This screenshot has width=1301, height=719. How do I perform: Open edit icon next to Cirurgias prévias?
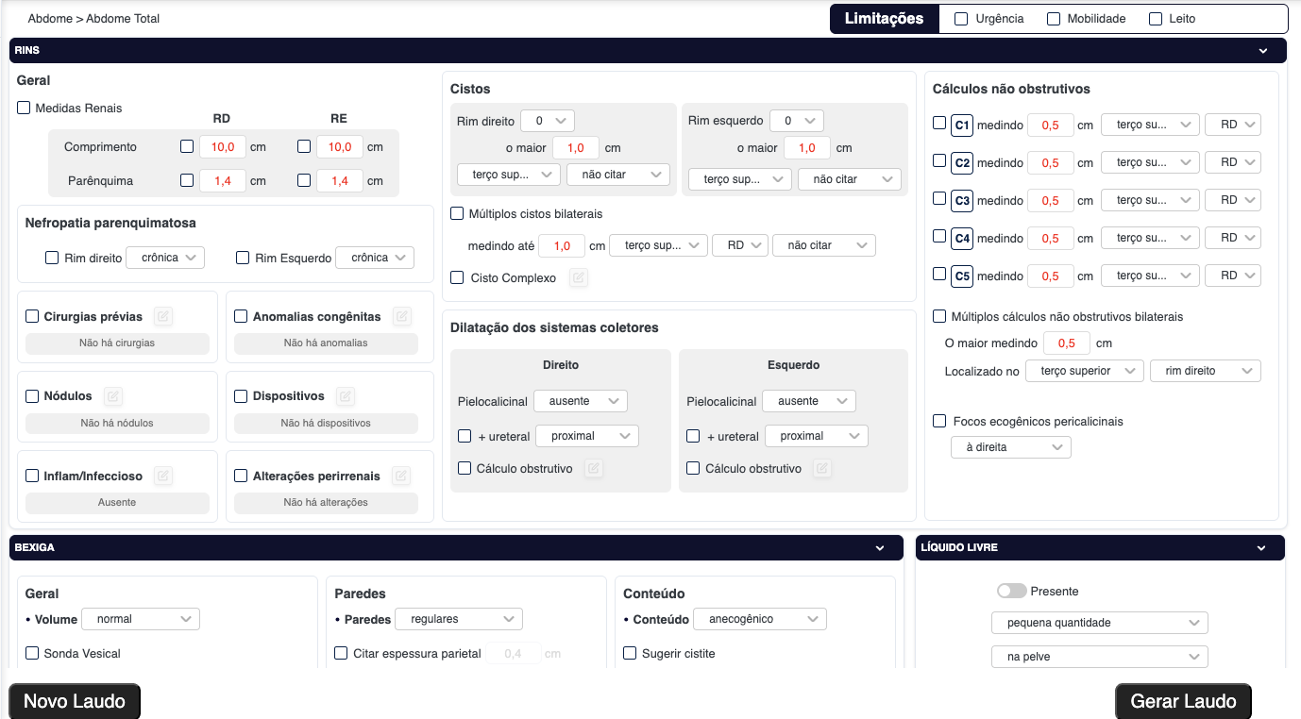point(162,317)
